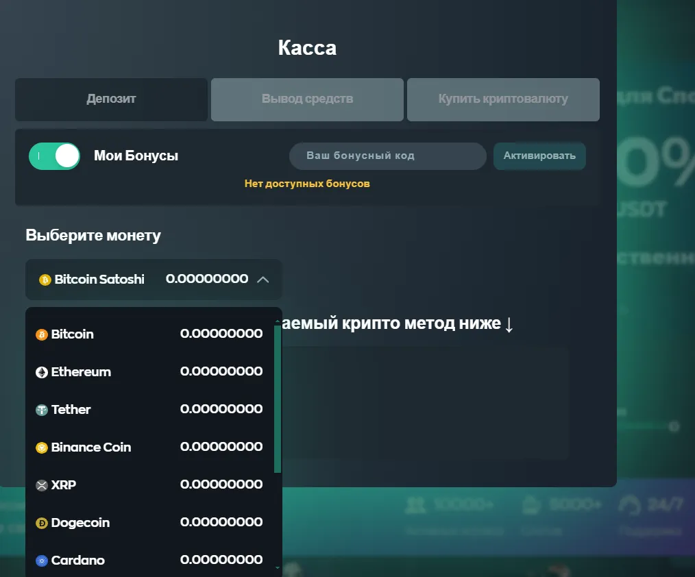Screen dimensions: 695x577
Task: Open Купить криптовалюту tab
Action: 503,99
